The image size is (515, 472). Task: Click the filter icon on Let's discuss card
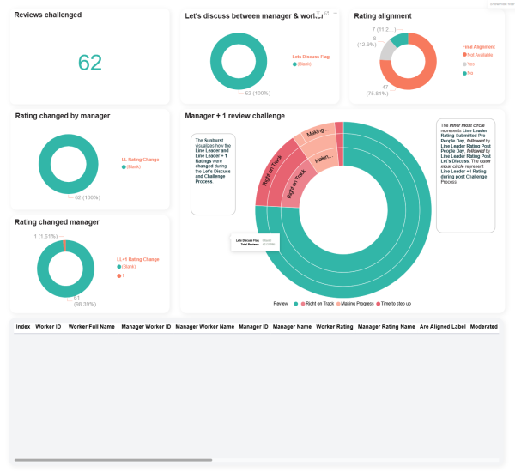tap(318, 14)
